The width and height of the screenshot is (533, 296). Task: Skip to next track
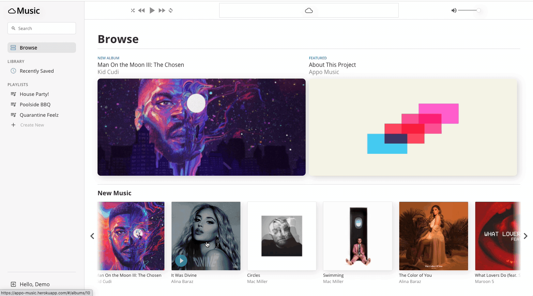(x=162, y=10)
